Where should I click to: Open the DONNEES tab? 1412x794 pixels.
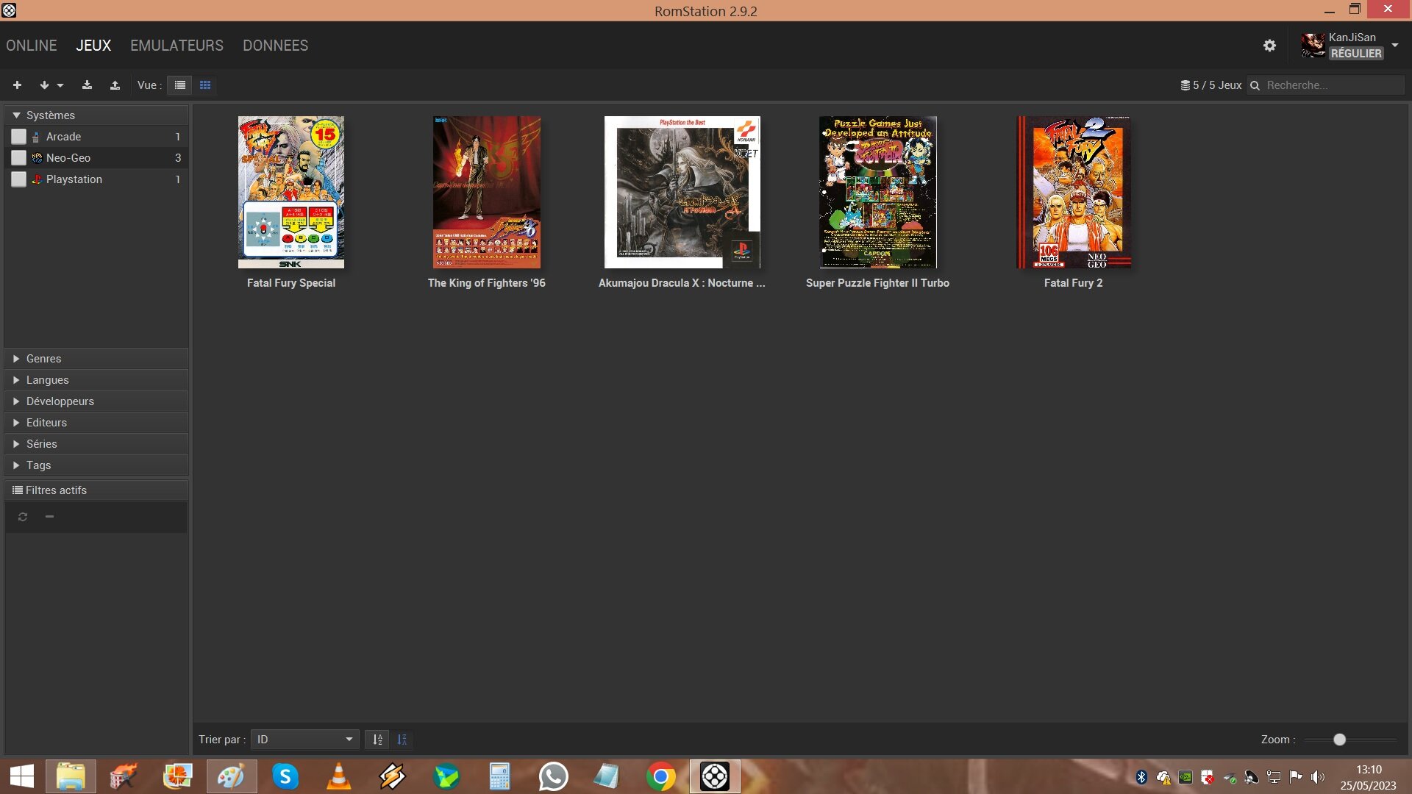click(x=276, y=46)
